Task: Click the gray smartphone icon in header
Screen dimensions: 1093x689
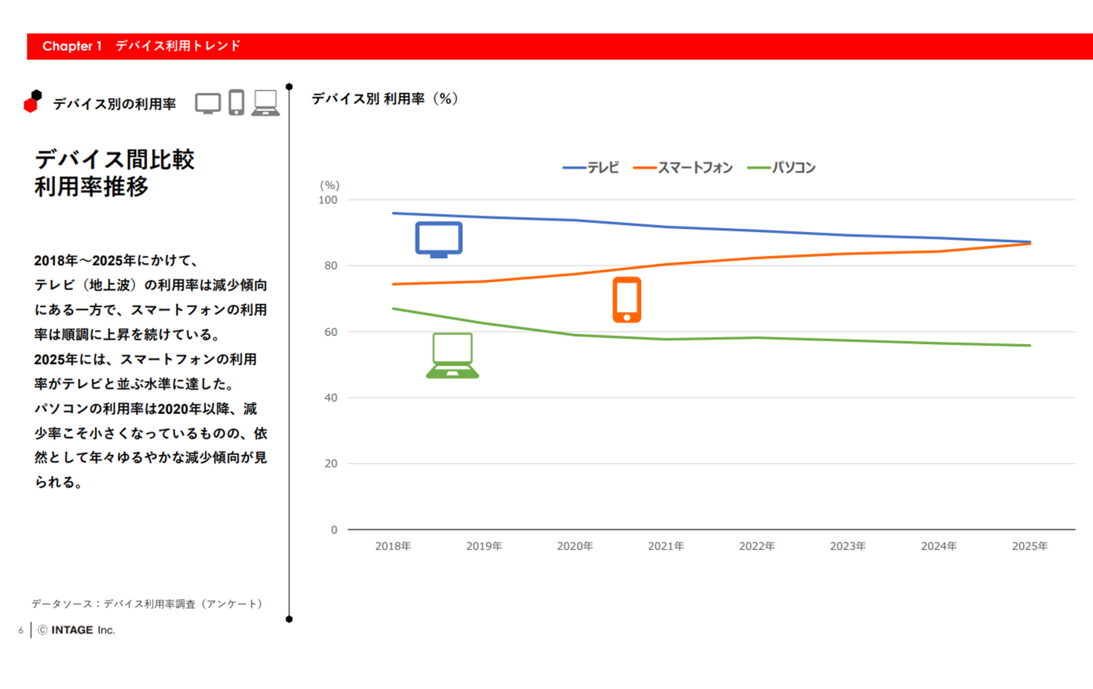Action: (236, 103)
